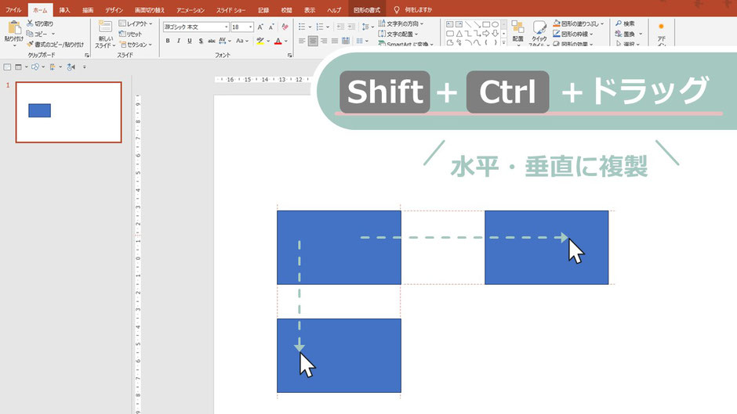
Task: Select the down arrow shape in the gallery
Action: point(495,34)
